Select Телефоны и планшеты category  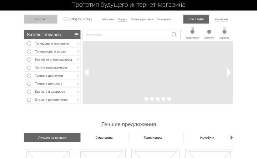pyautogui.click(x=52, y=44)
